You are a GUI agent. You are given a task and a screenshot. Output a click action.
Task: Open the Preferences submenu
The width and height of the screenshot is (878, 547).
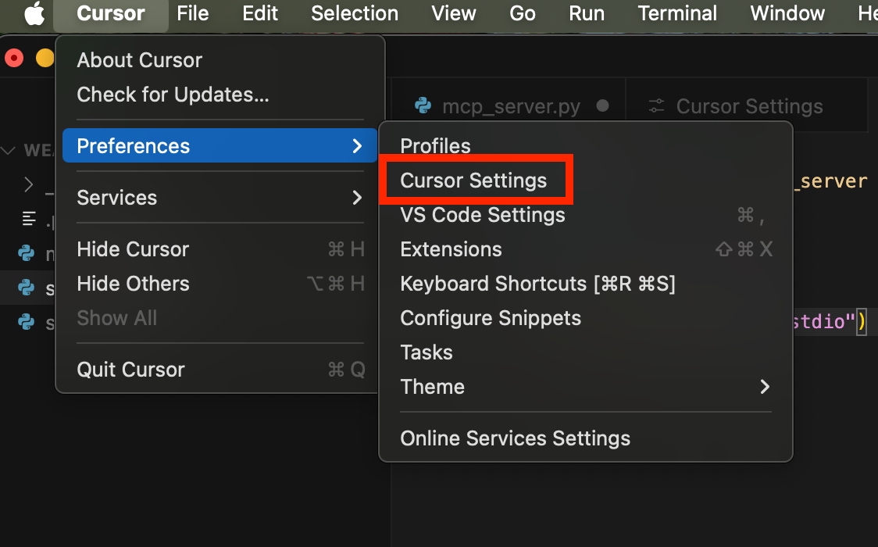(x=219, y=145)
